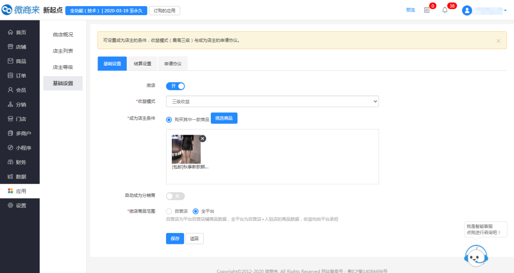Open the 分销 distribution sidebar item
Viewport: 514px width, 273px height.
20,104
